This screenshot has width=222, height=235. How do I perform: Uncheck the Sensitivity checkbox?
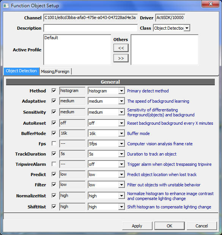pos(54,112)
